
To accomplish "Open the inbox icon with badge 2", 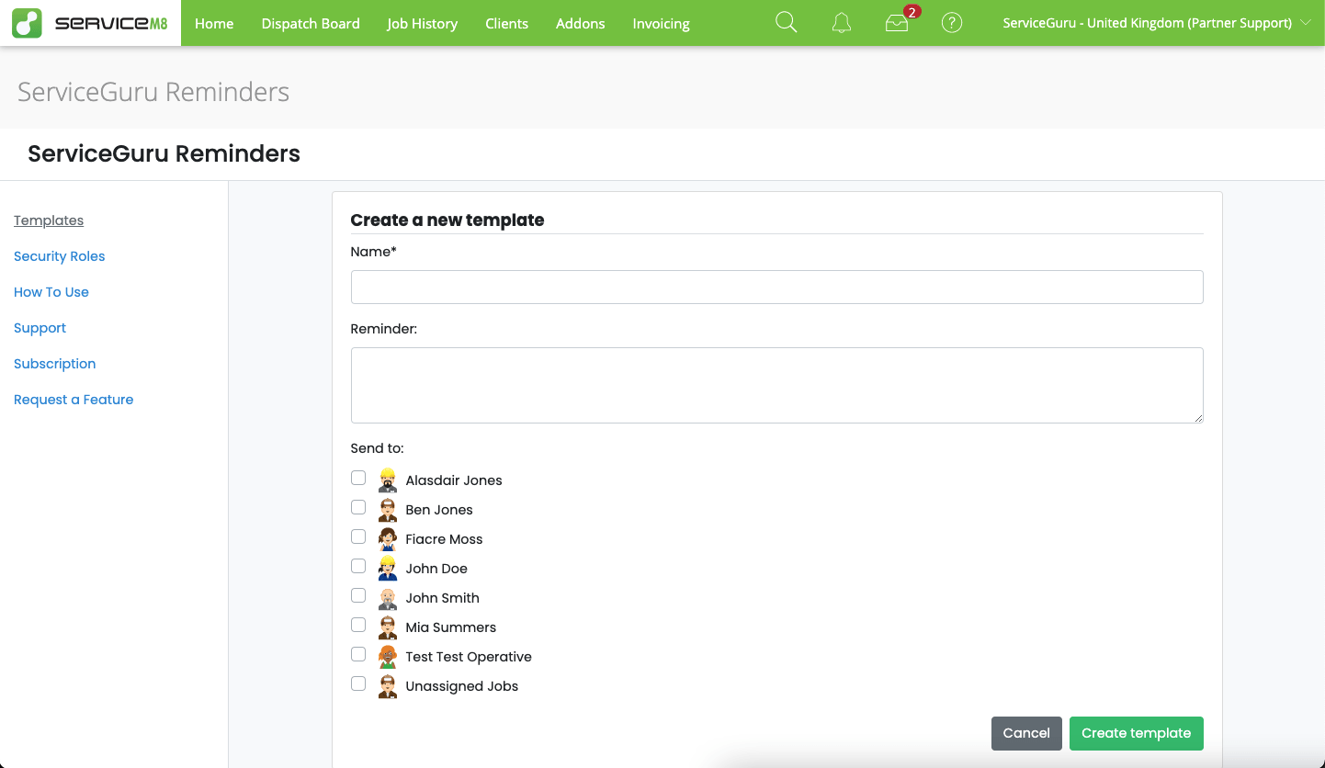I will (898, 23).
